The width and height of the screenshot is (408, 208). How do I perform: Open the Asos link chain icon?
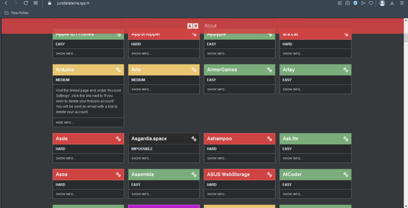tap(118, 175)
